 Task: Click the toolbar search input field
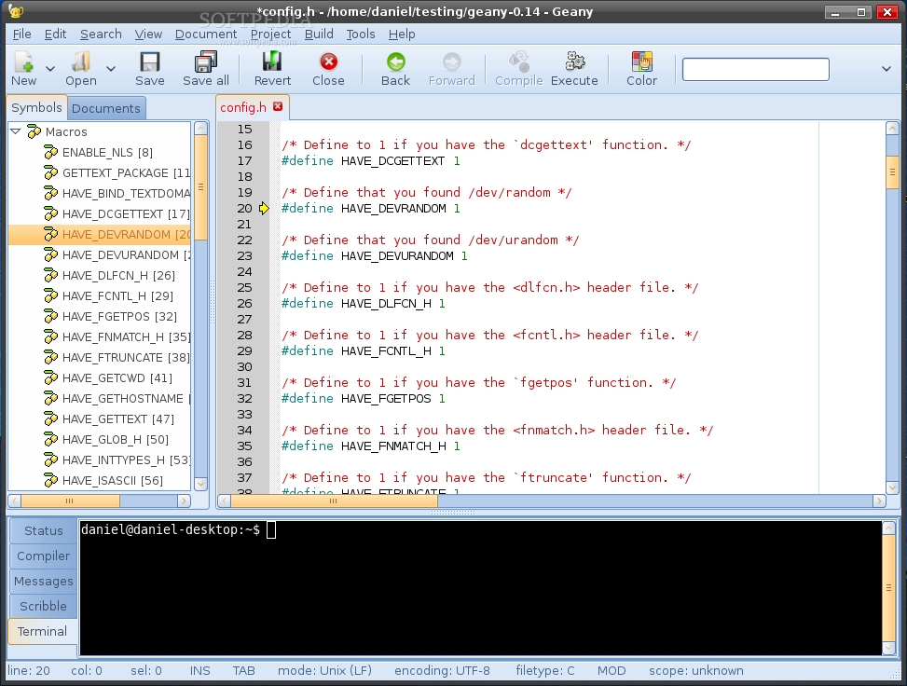[x=755, y=69]
